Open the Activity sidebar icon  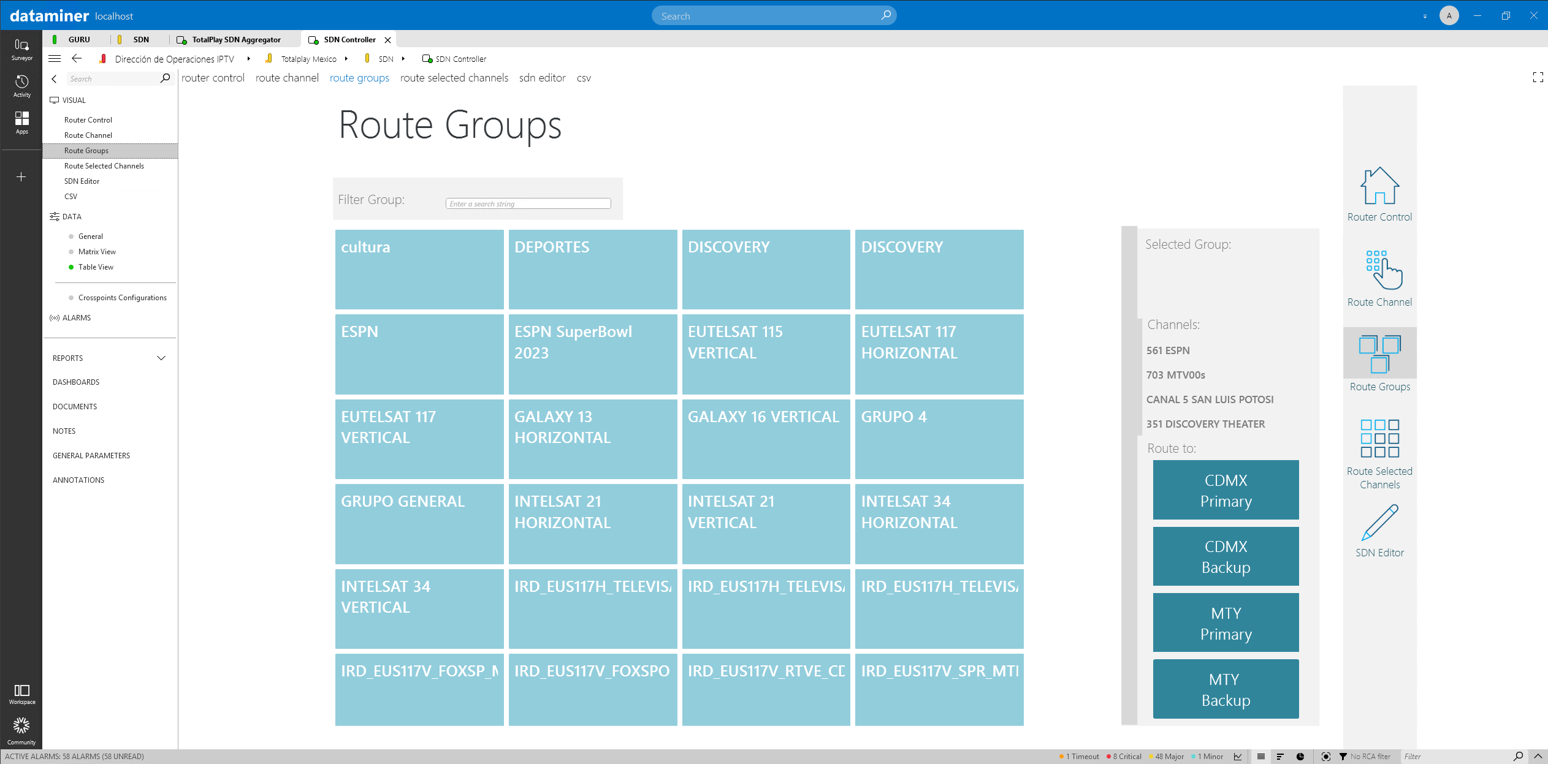tap(21, 86)
